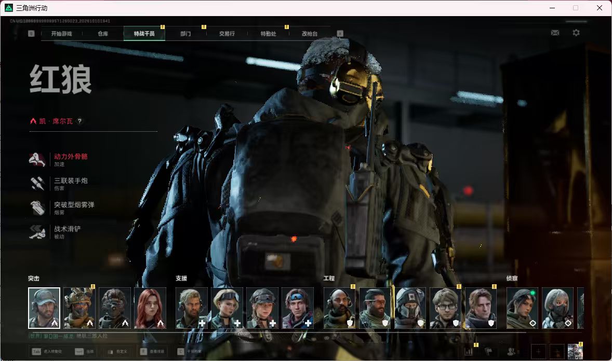The image size is (612, 361).
Task: Switch to the 改枪台 tab
Action: click(310, 34)
